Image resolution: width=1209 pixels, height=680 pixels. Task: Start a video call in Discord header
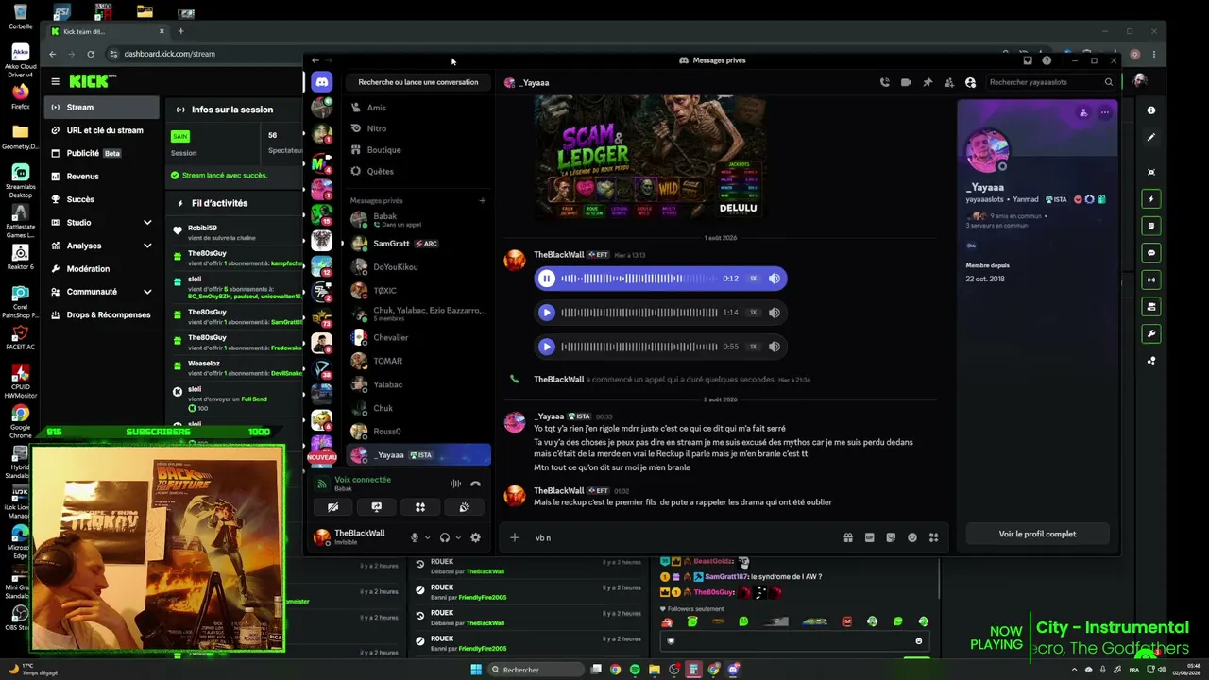coord(906,82)
